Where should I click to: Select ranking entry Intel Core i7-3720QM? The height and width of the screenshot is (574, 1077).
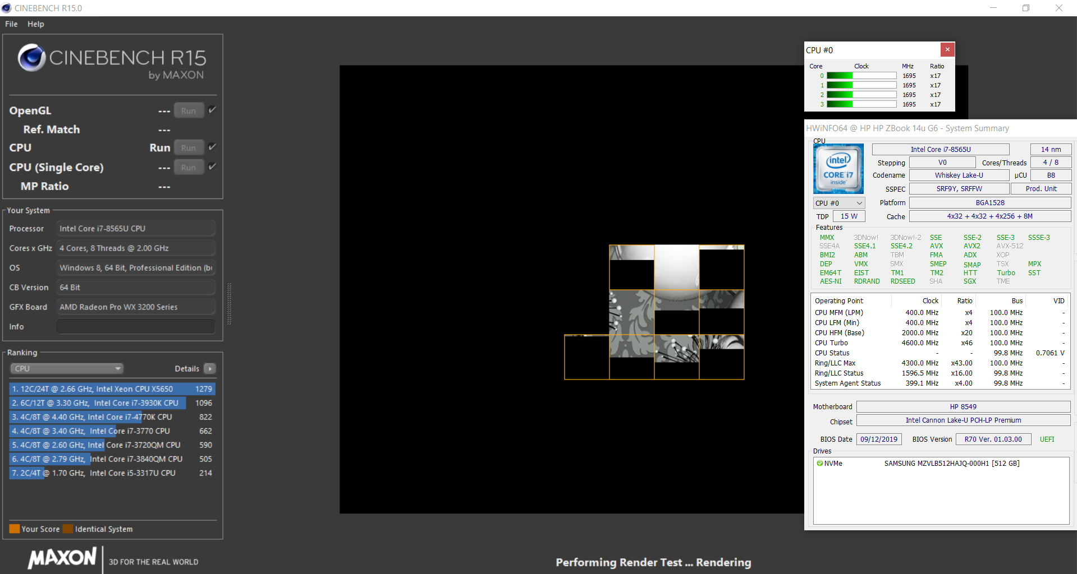pos(112,445)
